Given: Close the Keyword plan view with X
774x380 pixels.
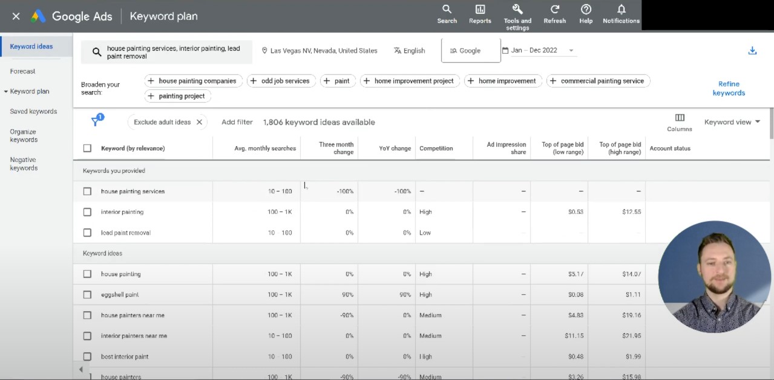Looking at the screenshot, I should tap(16, 16).
